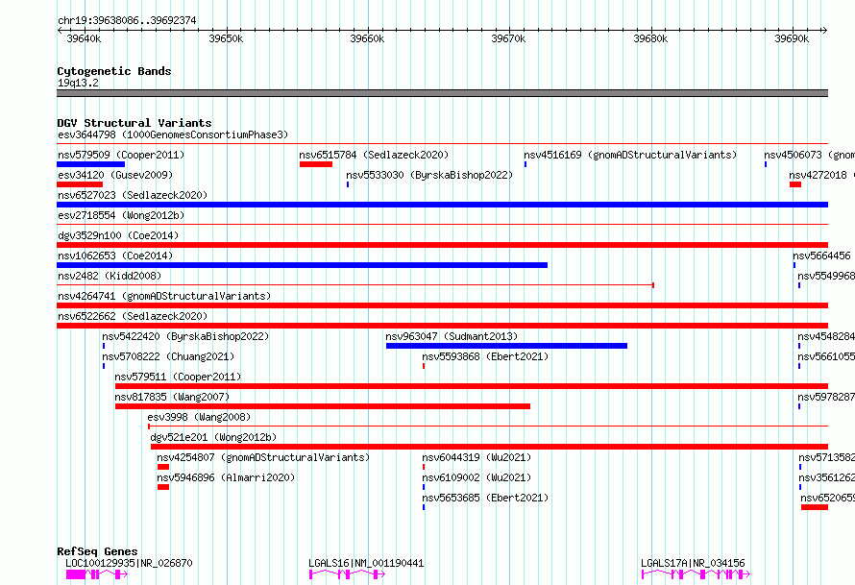The width and height of the screenshot is (855, 585).
Task: Open nsv4516169 (gnomADStructuralVariants) label
Action: click(x=630, y=155)
